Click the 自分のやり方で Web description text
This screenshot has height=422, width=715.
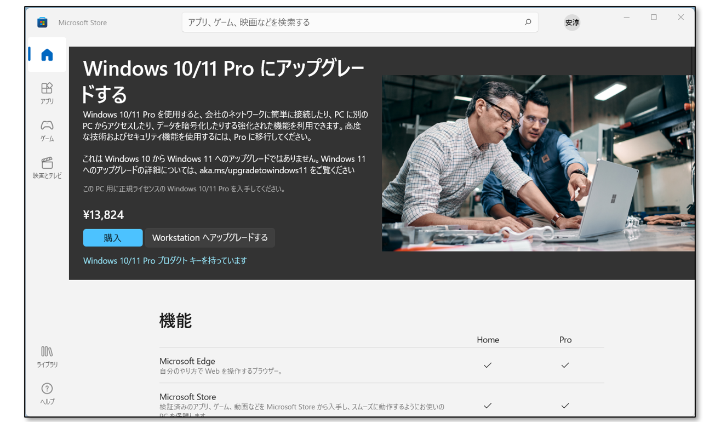pyautogui.click(x=221, y=372)
